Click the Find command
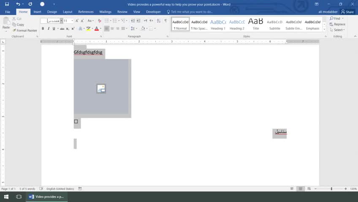 pos(335,19)
